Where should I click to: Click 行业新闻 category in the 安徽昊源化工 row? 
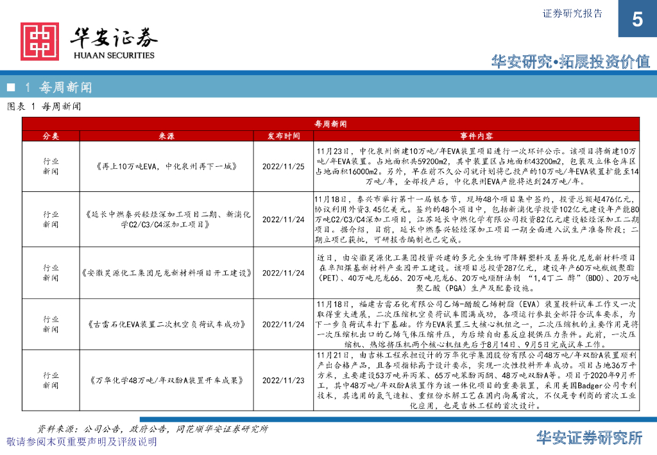pyautogui.click(x=51, y=273)
